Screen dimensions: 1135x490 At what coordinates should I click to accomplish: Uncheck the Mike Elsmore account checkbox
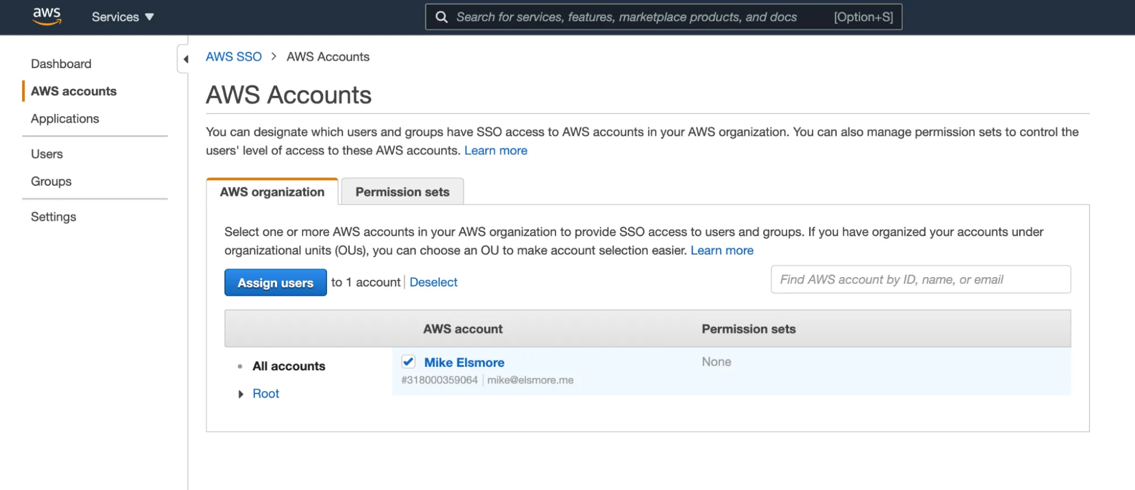408,362
